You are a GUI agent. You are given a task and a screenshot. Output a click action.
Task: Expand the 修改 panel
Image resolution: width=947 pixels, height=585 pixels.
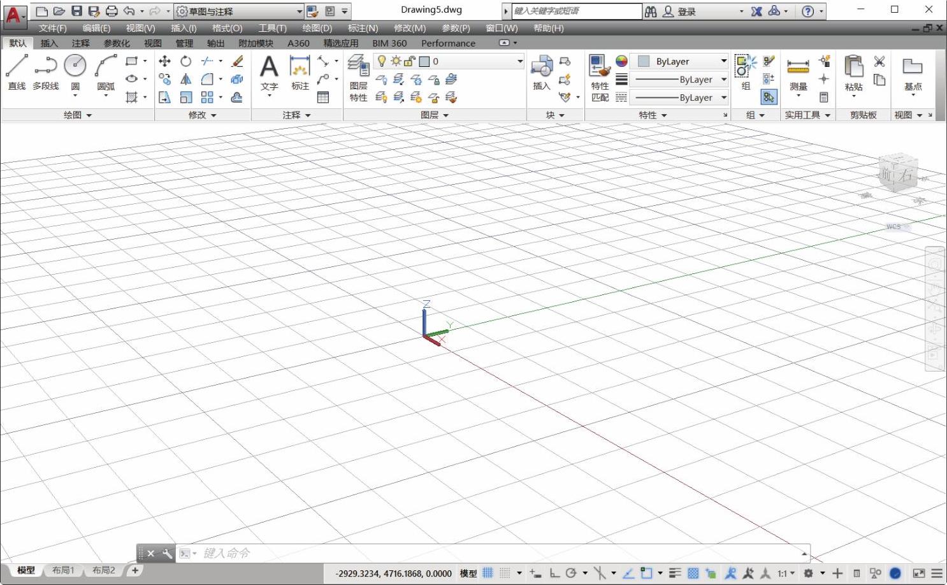click(x=203, y=115)
